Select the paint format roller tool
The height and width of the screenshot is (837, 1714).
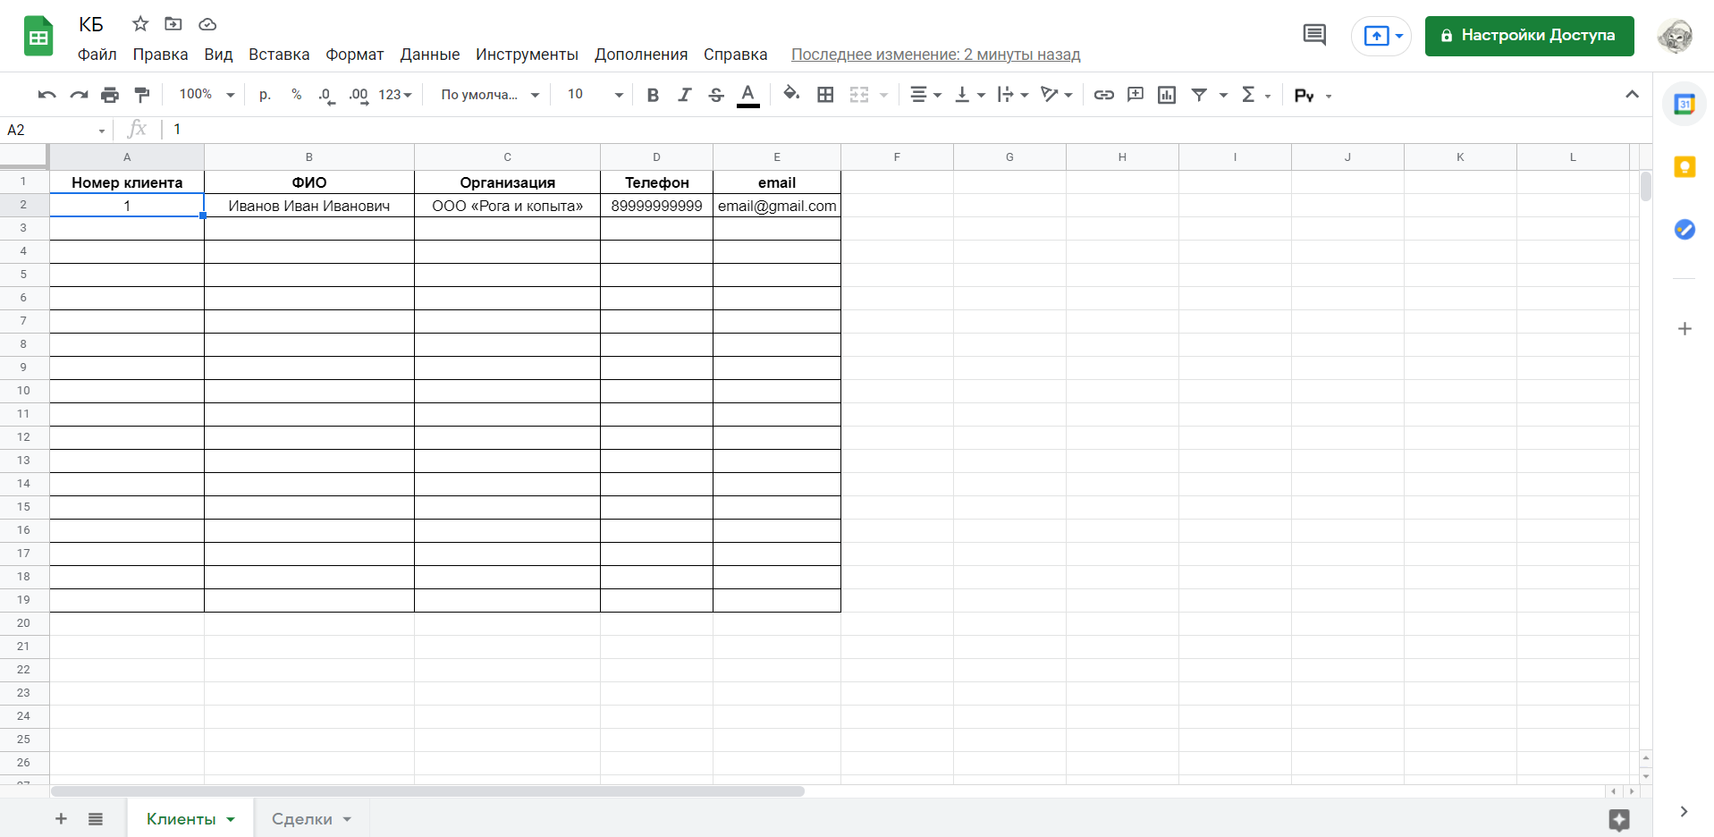[141, 95]
